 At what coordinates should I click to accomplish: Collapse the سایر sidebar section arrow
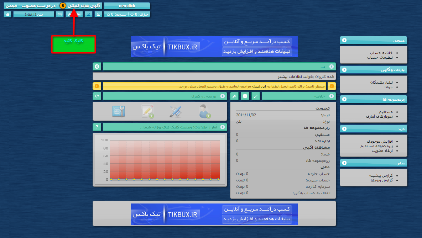pos(344,163)
